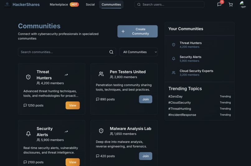Viewport: 251px width, 166px height.
Task: Click the members icon beside 4,200 members
Action: coord(38,83)
